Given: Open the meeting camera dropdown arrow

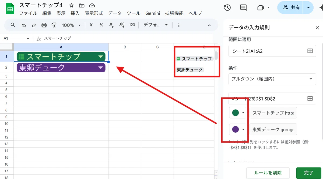Looking at the screenshot, I should point(269,8).
